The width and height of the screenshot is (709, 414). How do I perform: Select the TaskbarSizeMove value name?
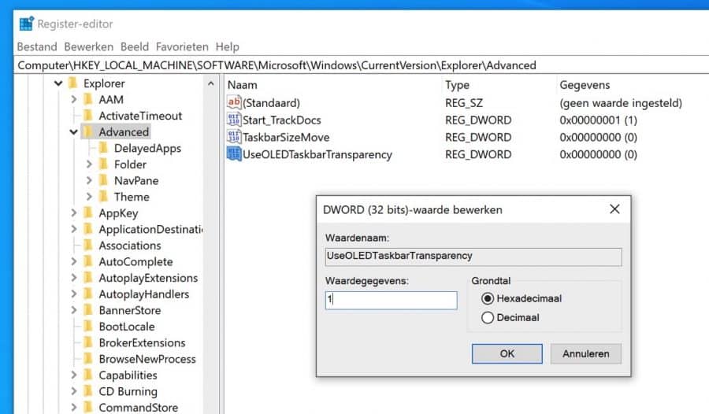click(286, 137)
